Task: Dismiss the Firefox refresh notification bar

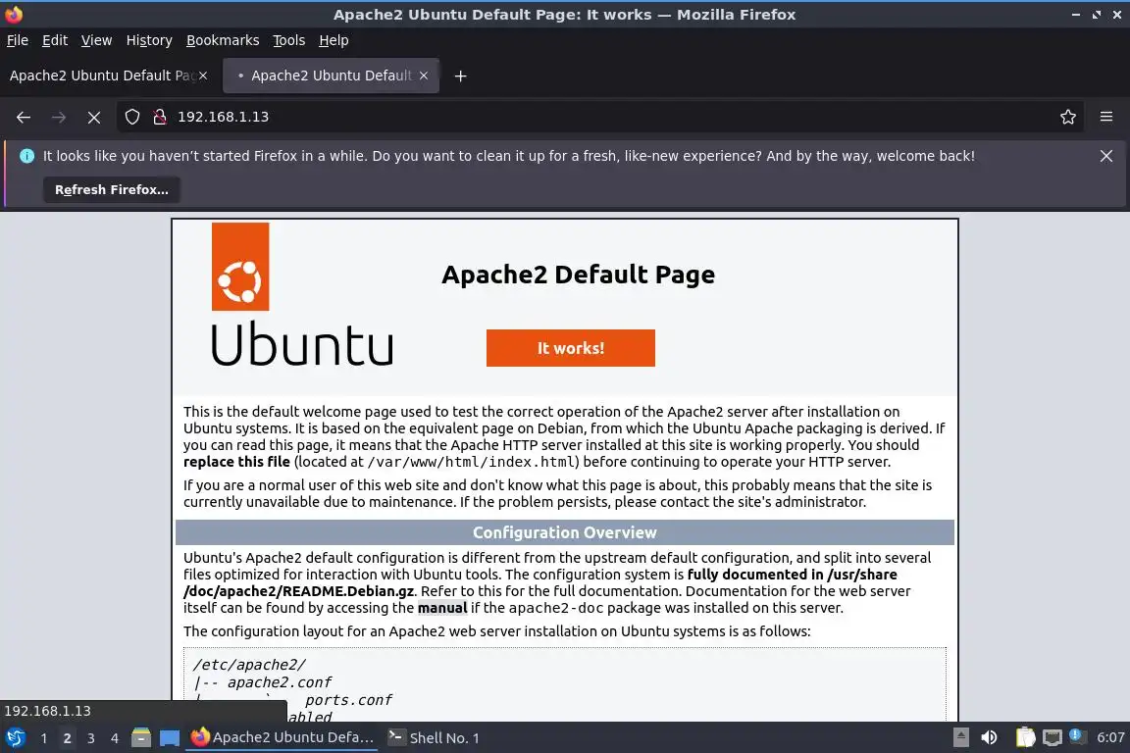Action: pyautogui.click(x=1106, y=156)
